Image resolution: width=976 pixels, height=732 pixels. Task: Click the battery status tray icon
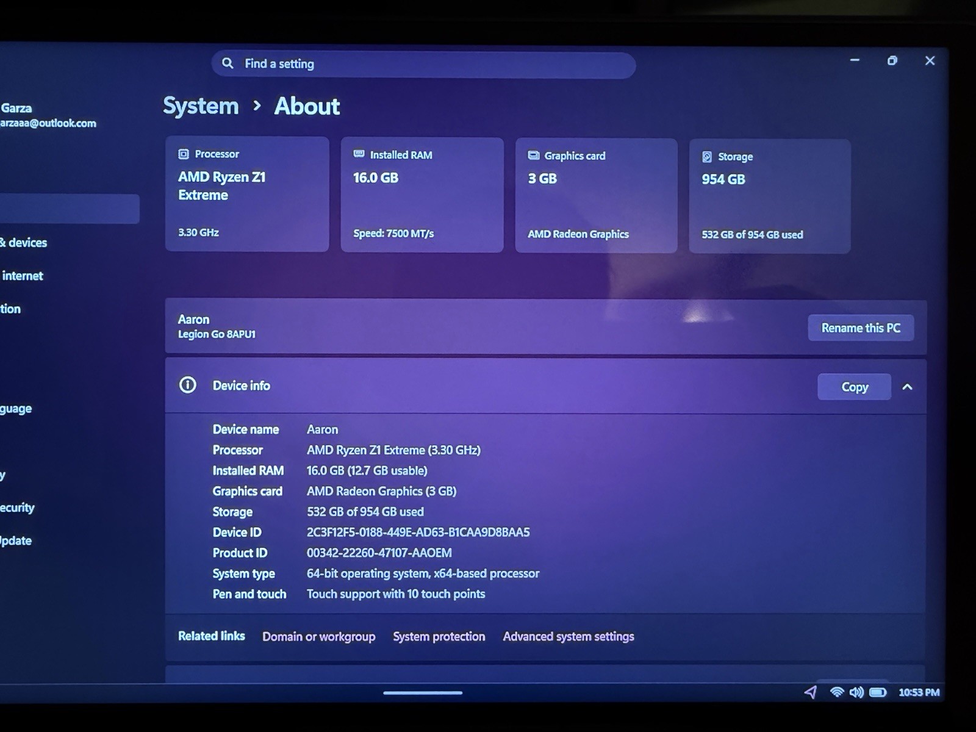point(878,692)
